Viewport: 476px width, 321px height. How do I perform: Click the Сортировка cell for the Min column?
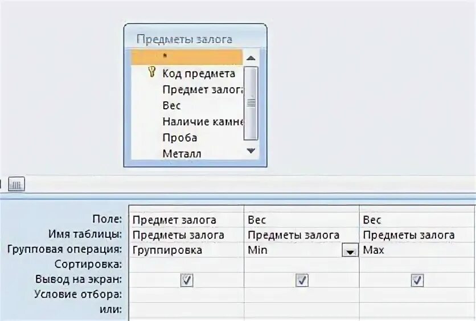(x=301, y=265)
